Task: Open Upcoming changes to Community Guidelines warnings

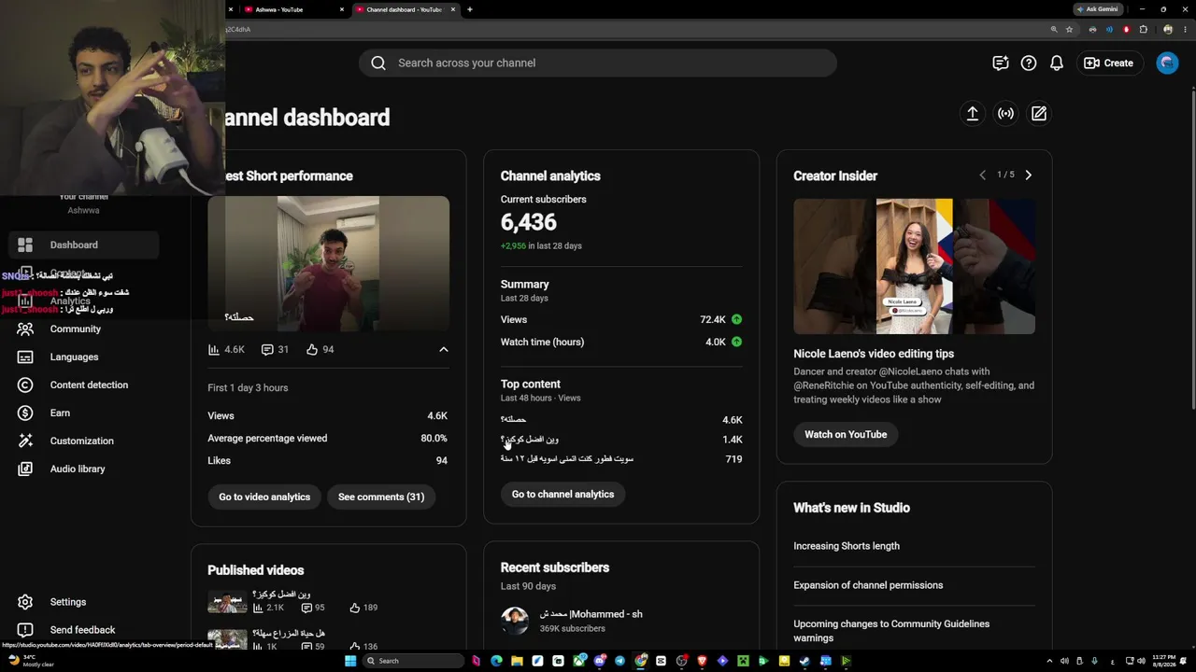Action: (891, 631)
